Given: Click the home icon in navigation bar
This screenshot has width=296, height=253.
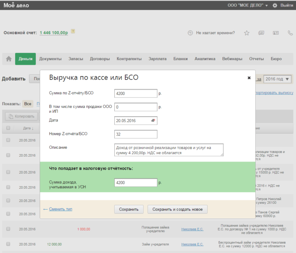Looking at the screenshot, I should (x=9, y=59).
